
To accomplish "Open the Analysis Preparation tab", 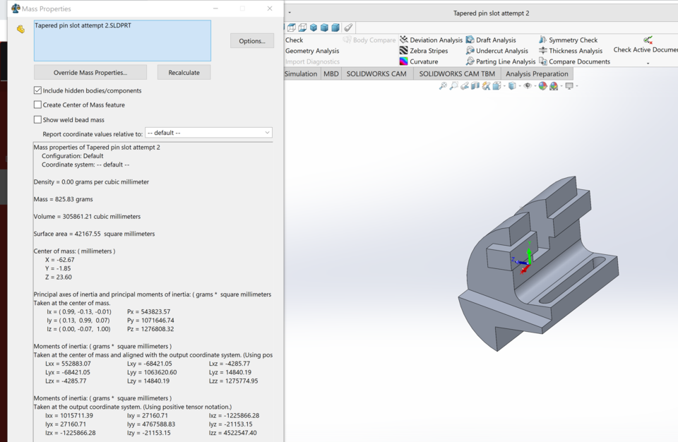I will pos(537,73).
